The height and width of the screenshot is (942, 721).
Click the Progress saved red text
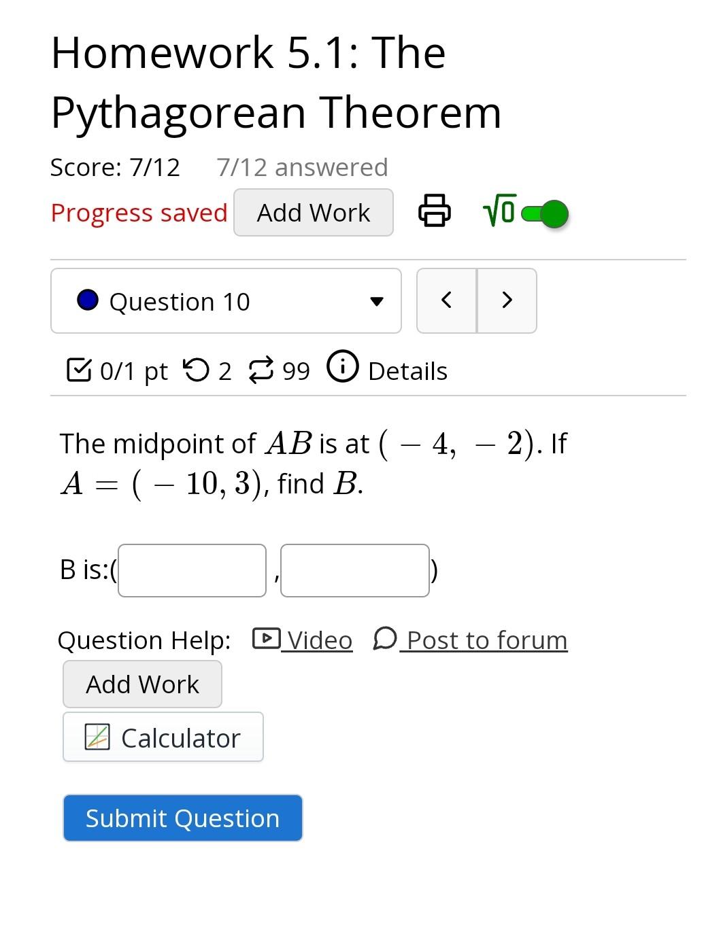point(138,212)
